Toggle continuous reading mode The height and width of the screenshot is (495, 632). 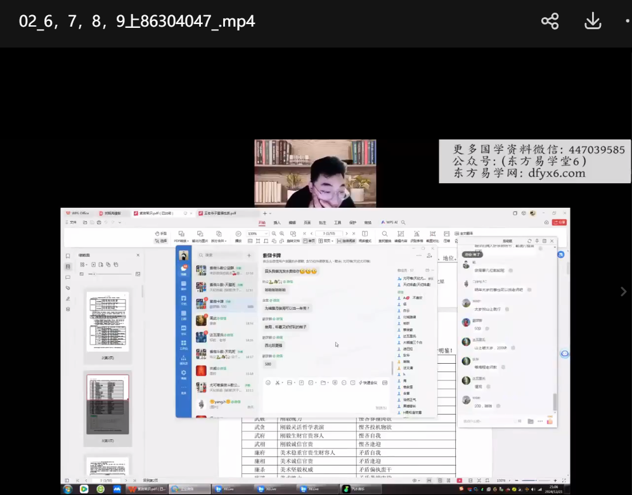[346, 241]
